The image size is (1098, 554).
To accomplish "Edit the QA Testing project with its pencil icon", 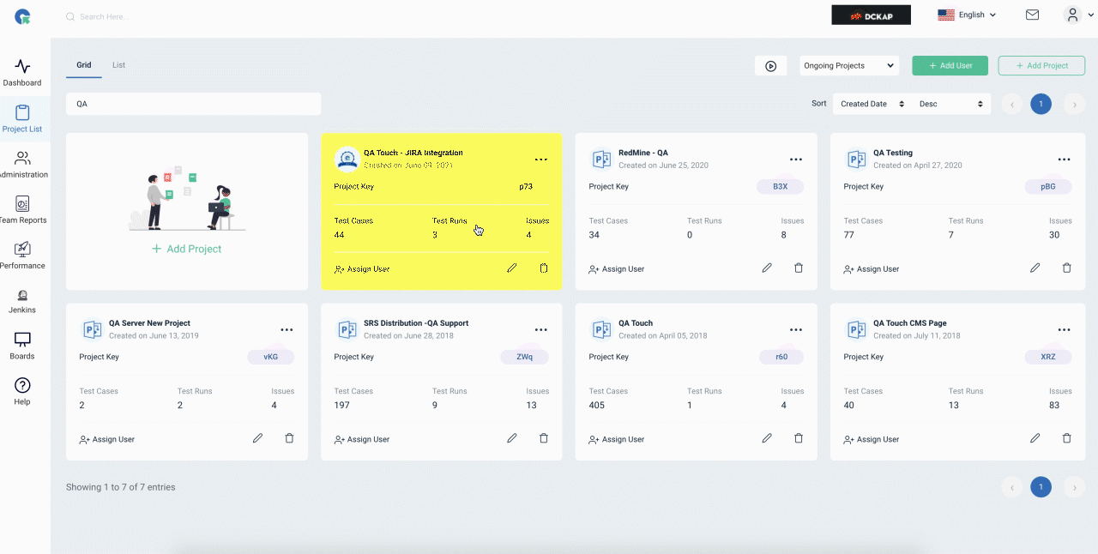I will tap(1035, 268).
